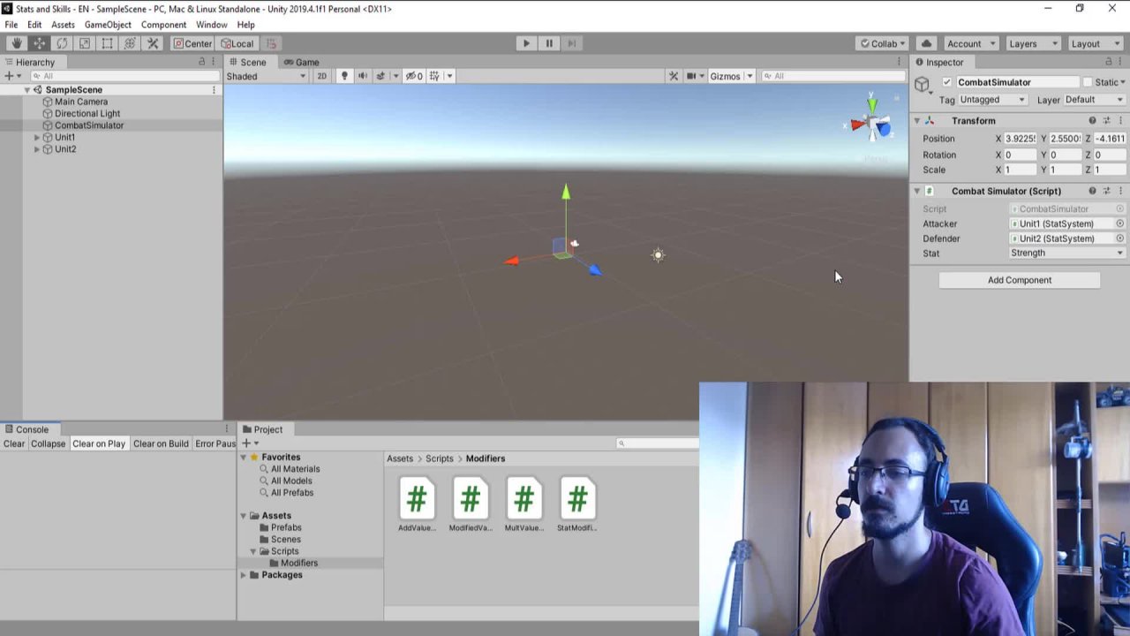The height and width of the screenshot is (636, 1130).
Task: Toggle 2D scene view mode
Action: click(321, 76)
